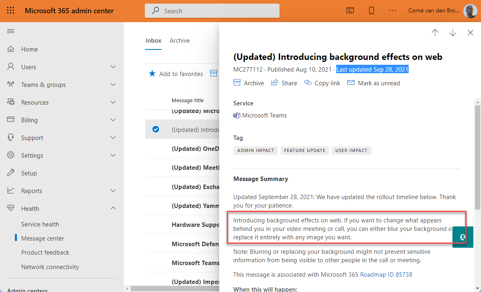Open the app launcher waffle icon
The image size is (481, 292).
tap(10, 11)
